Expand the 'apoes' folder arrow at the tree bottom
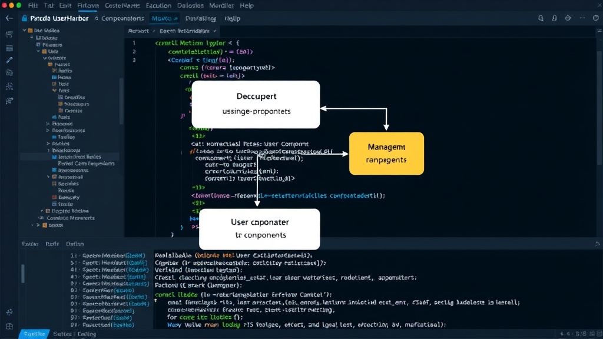Screen dimensions: 603x339 (x=38, y=225)
